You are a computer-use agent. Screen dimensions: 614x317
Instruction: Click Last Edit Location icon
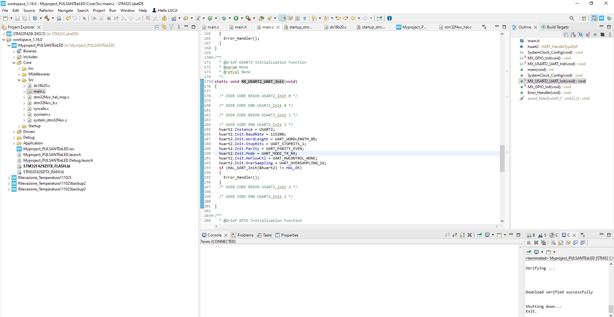(x=338, y=18)
